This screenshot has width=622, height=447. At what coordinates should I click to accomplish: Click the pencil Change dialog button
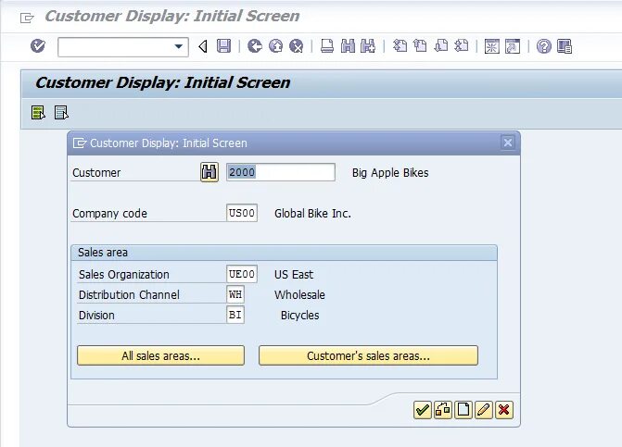(x=484, y=410)
